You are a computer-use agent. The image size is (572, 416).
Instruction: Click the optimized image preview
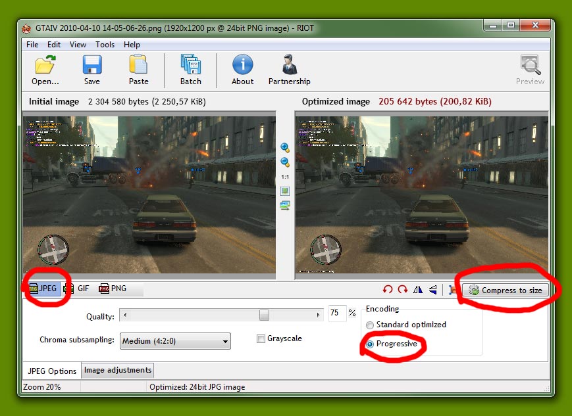point(422,195)
